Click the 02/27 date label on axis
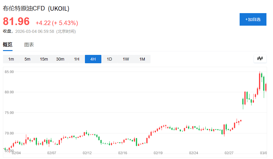The height and width of the screenshot is (159, 273). tap(229, 153)
